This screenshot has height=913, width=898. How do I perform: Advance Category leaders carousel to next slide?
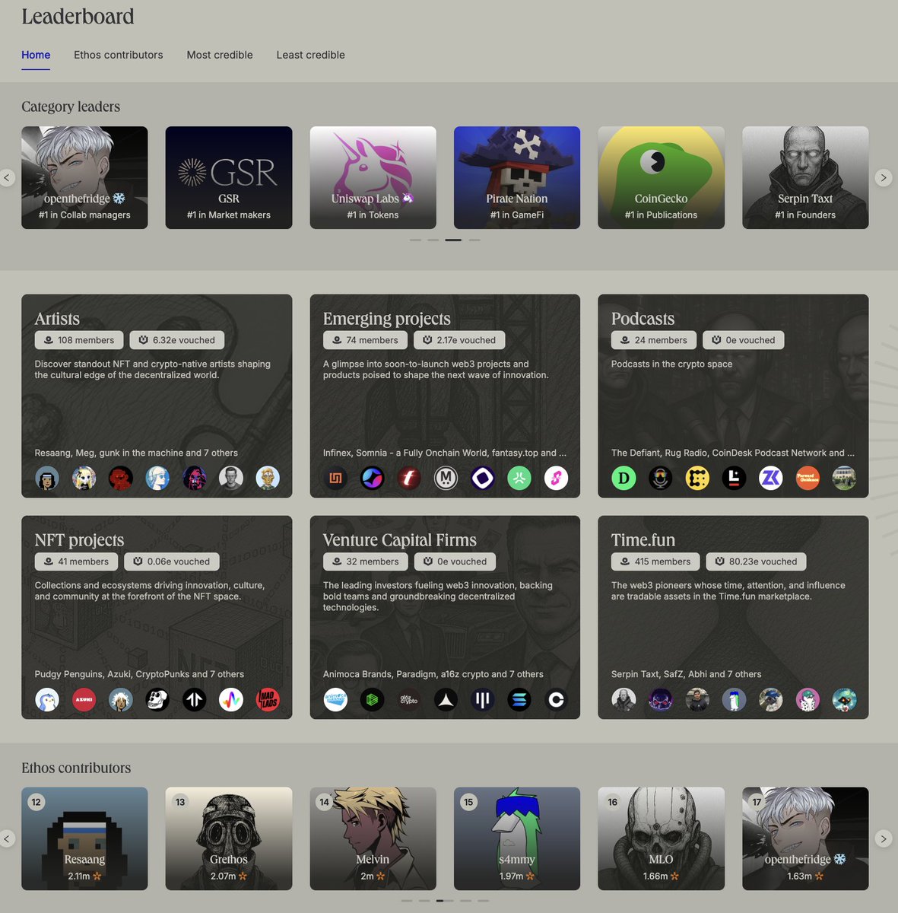tap(883, 178)
